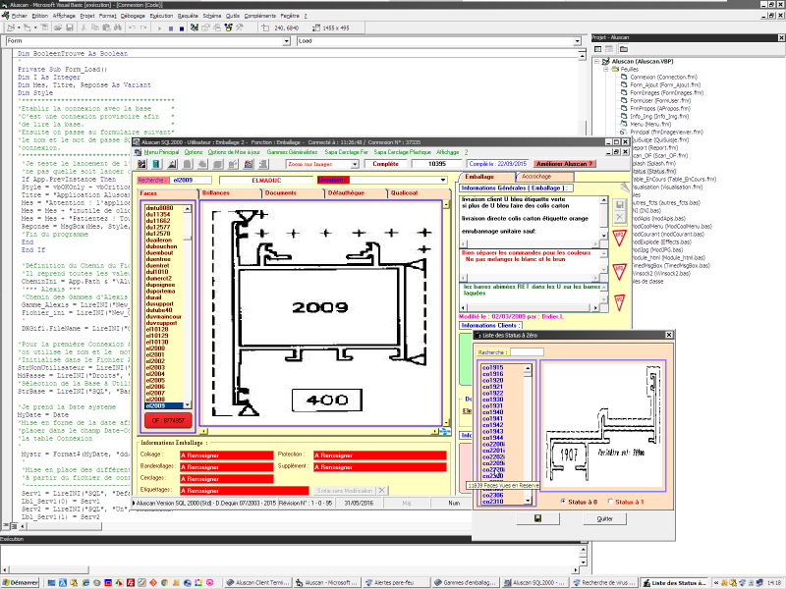Collapse the Aluscan (Aluscan.VBP) project node
The height and width of the screenshot is (589, 786).
[597, 62]
